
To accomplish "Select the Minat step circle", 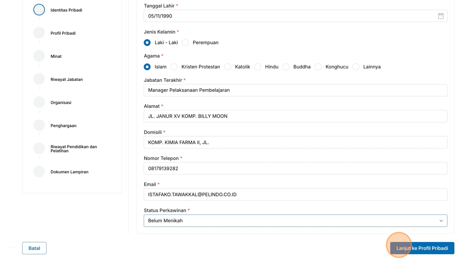I will (39, 56).
